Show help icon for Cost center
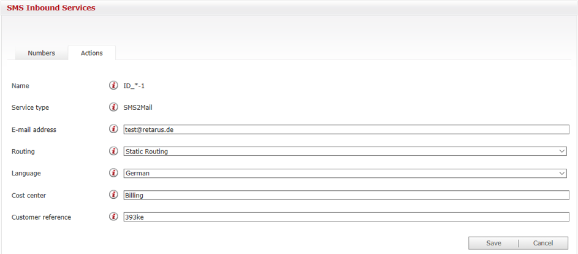This screenshot has width=578, height=254. (x=113, y=195)
